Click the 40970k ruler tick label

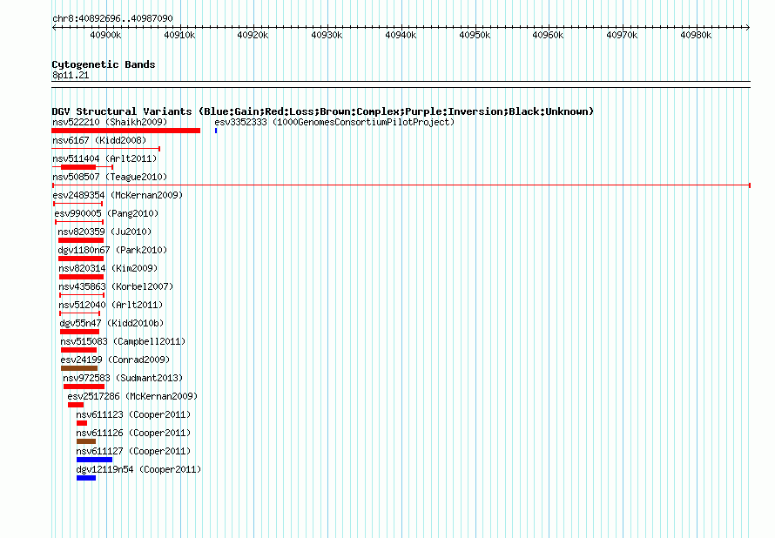coord(623,35)
